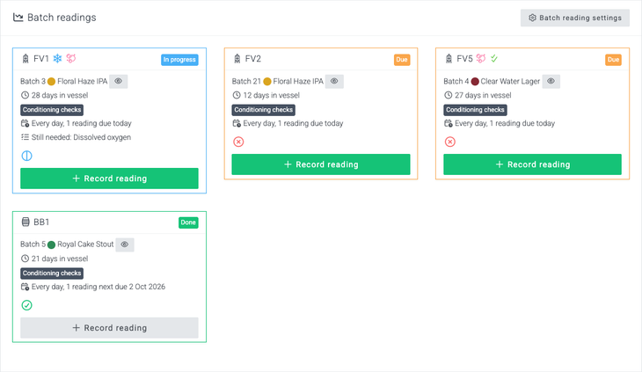Click the FV2 vessel title
This screenshot has height=372, width=642.
click(x=253, y=59)
